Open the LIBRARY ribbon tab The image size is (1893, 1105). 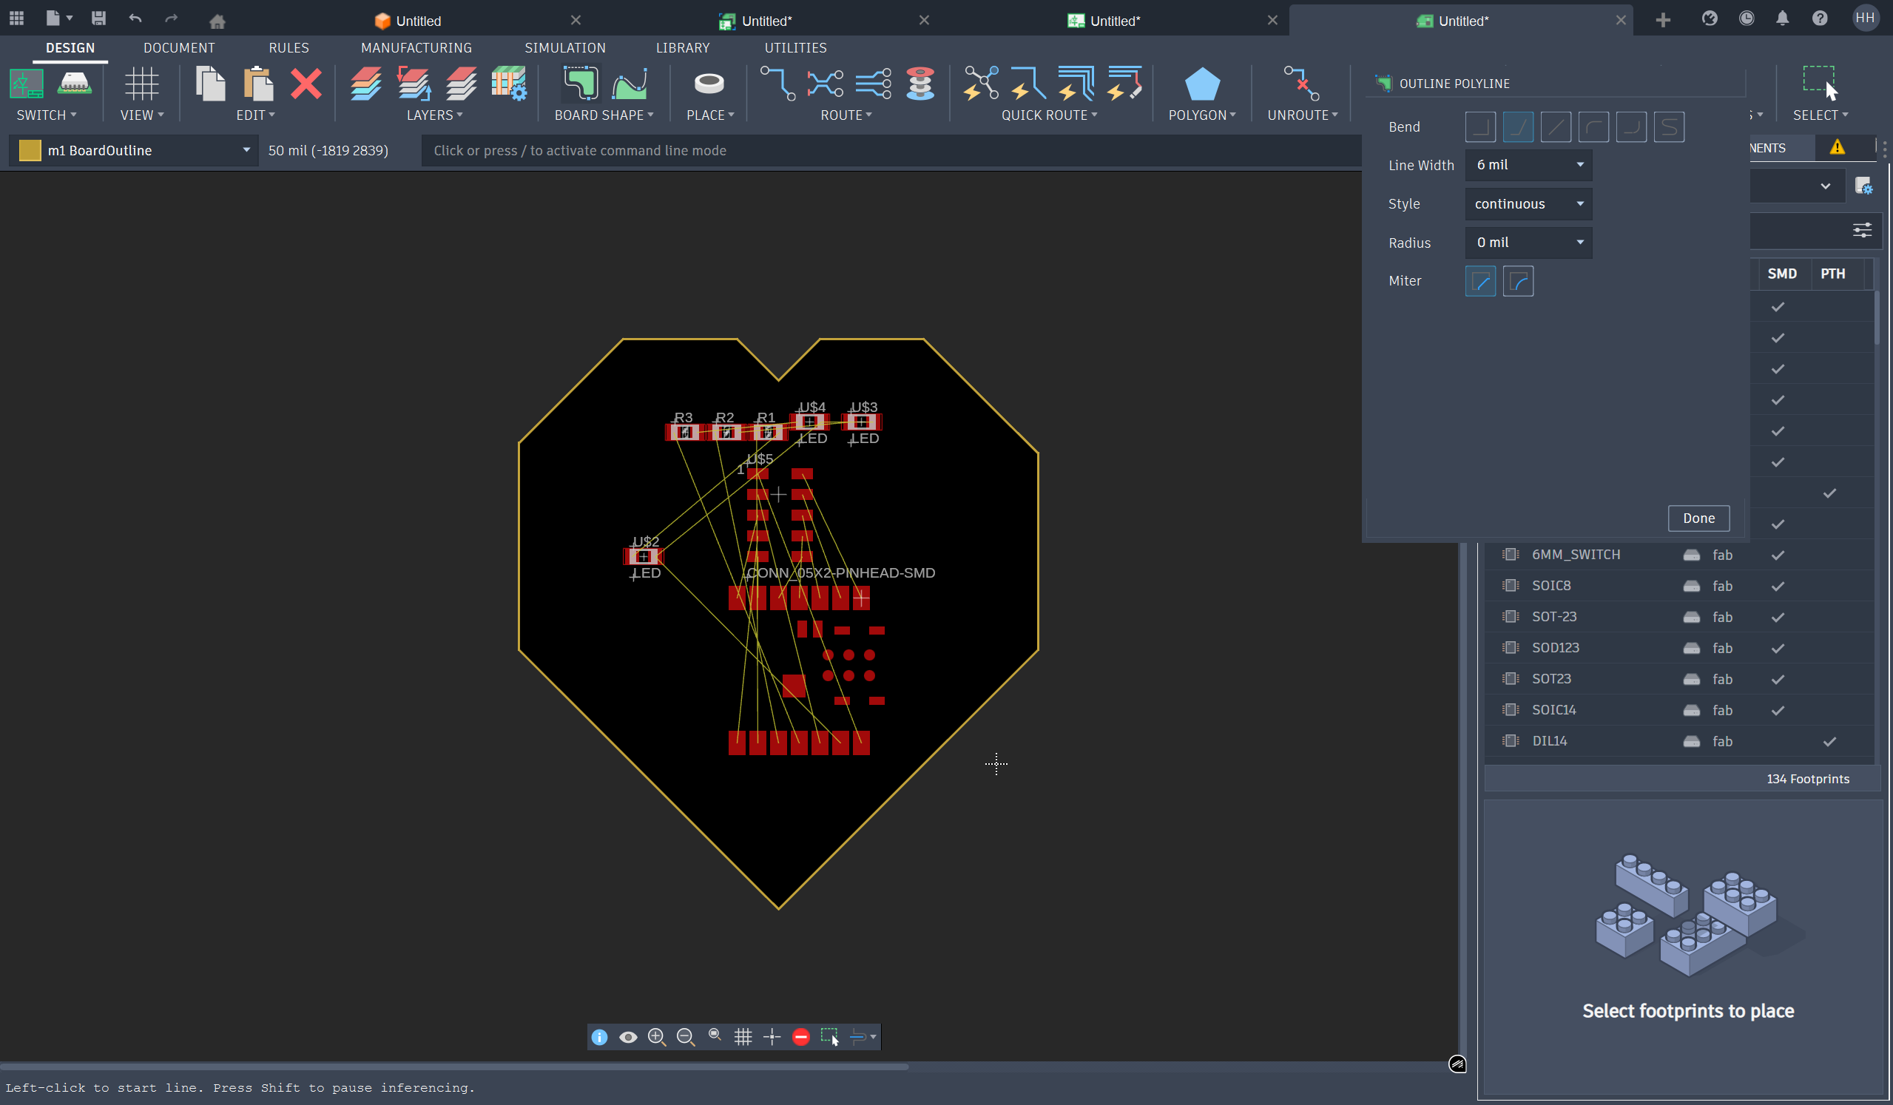point(682,48)
